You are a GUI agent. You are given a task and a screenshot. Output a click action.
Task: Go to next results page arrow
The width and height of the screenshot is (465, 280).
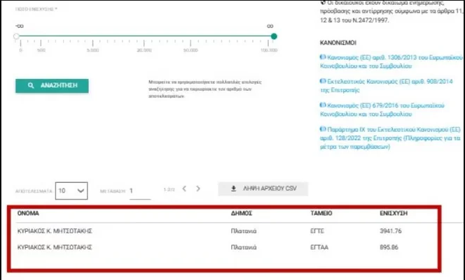(198, 189)
